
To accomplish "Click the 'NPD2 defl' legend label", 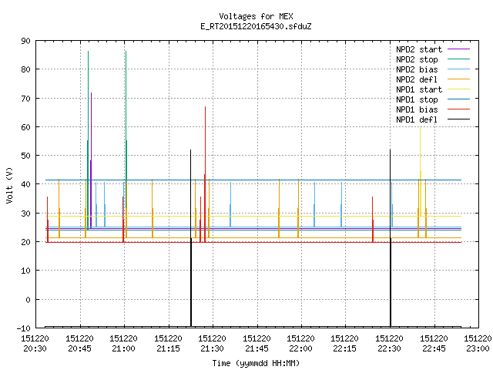I will 417,79.
